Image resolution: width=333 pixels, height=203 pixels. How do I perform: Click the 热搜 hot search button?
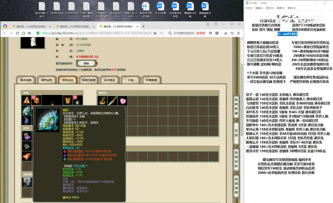point(201,33)
